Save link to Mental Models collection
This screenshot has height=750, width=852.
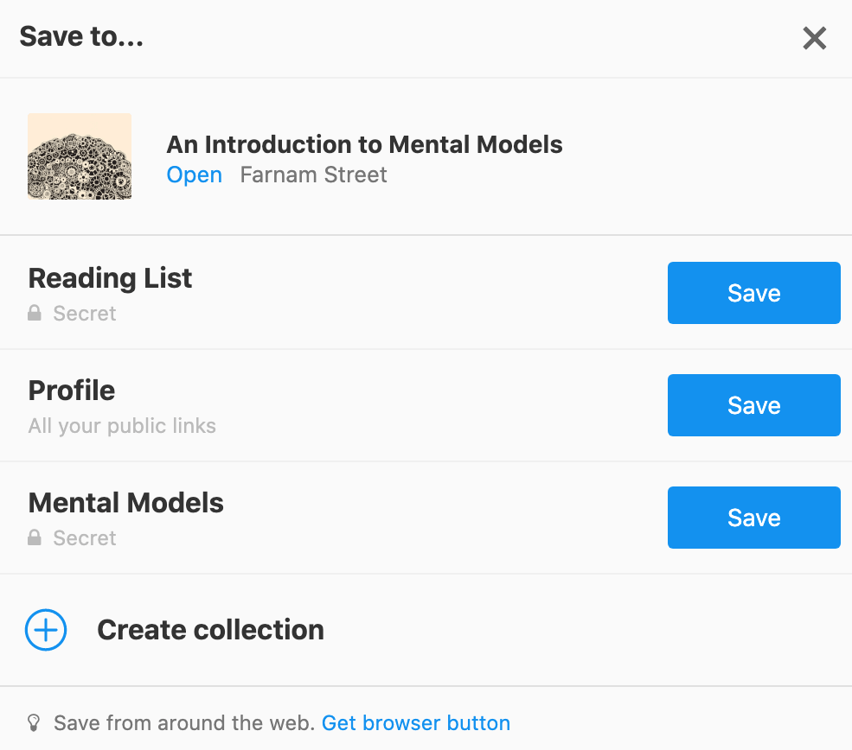click(753, 518)
